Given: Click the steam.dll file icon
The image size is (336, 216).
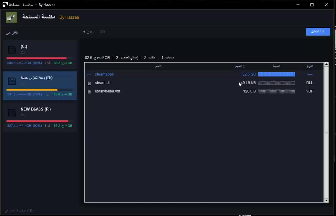Looking at the screenshot, I should [x=89, y=83].
